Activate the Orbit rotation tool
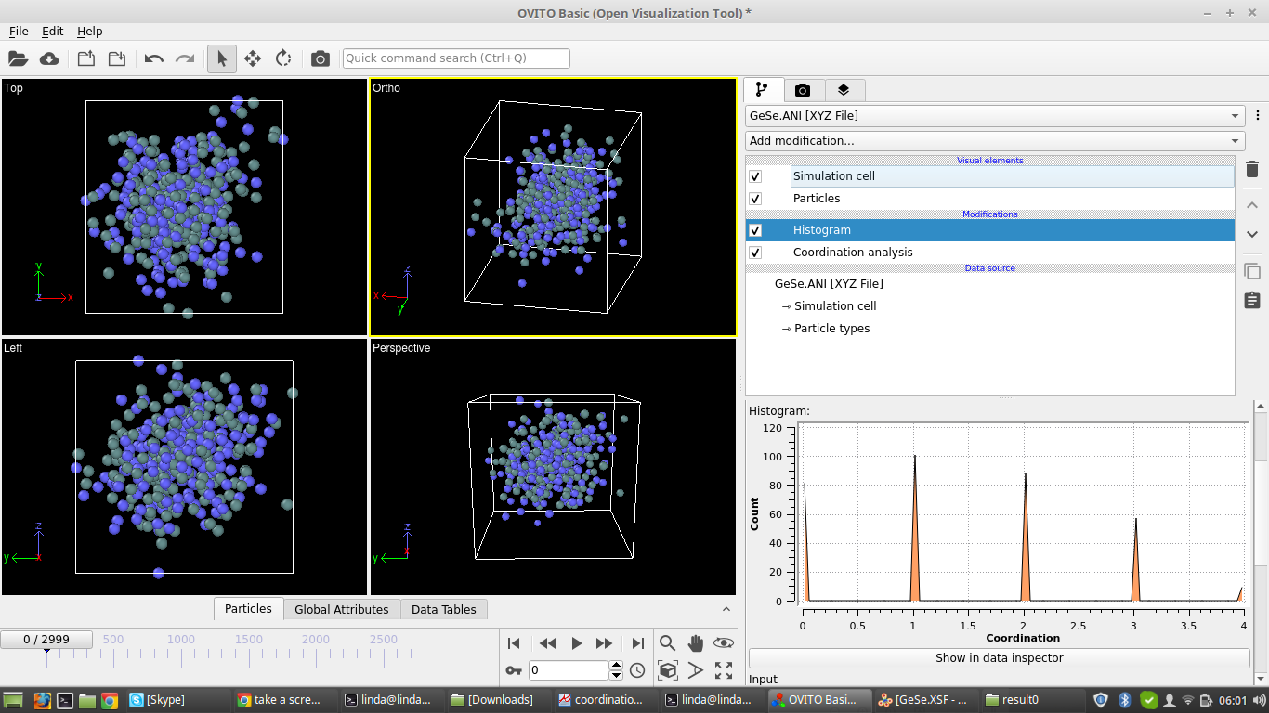This screenshot has height=713, width=1269. (725, 642)
